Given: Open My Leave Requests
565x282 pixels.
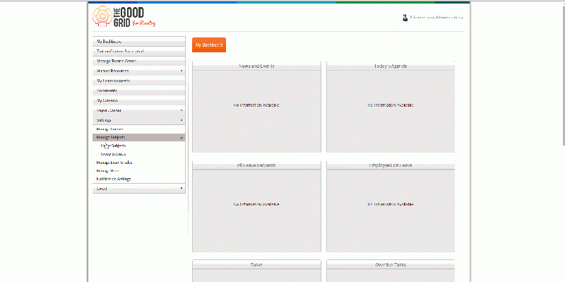Looking at the screenshot, I should pyautogui.click(x=138, y=81).
